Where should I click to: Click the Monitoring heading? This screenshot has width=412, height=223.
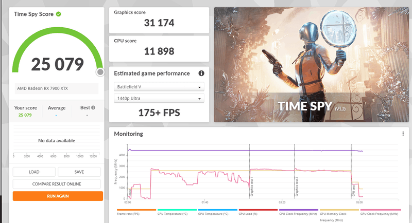click(128, 134)
